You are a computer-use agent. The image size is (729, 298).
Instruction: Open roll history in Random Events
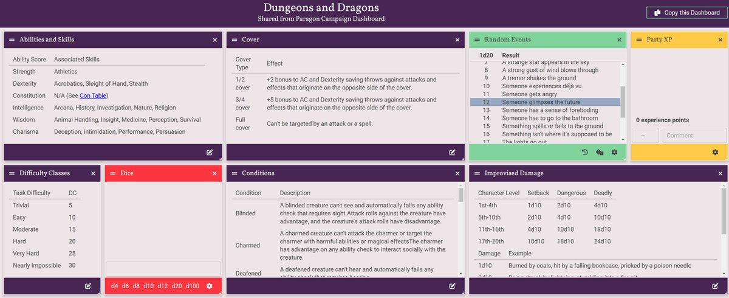(584, 152)
